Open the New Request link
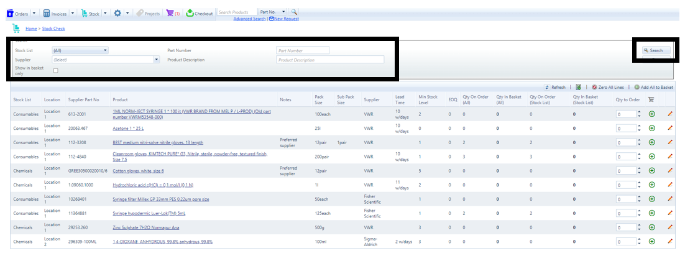This screenshot has width=685, height=256. coord(284,19)
